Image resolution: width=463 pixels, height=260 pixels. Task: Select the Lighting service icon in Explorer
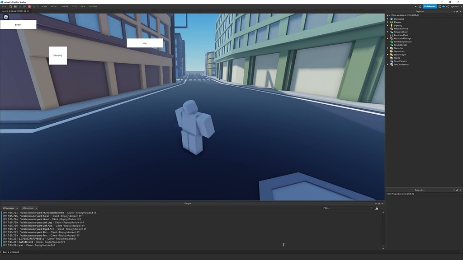tap(392, 25)
